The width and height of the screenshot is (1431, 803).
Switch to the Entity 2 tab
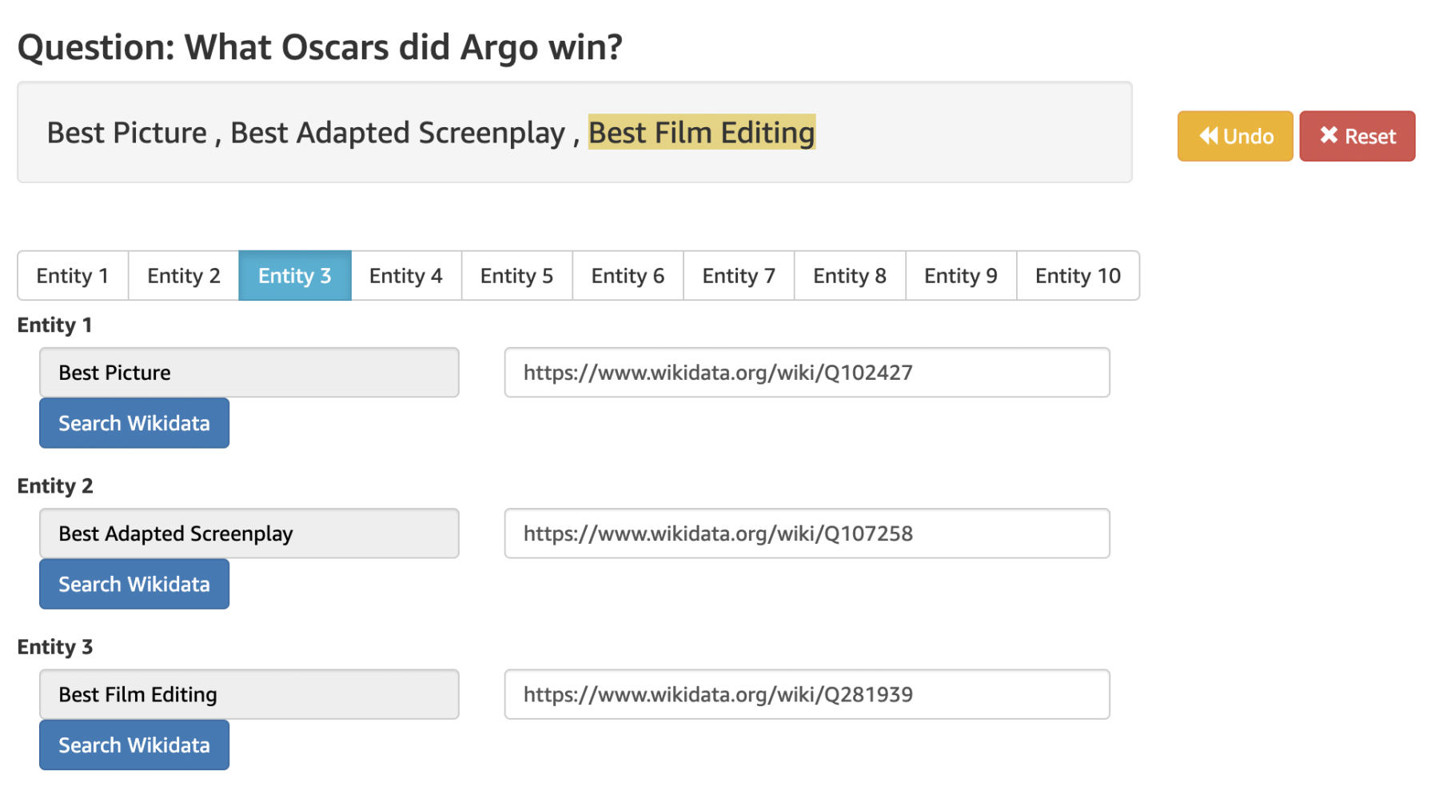click(183, 276)
